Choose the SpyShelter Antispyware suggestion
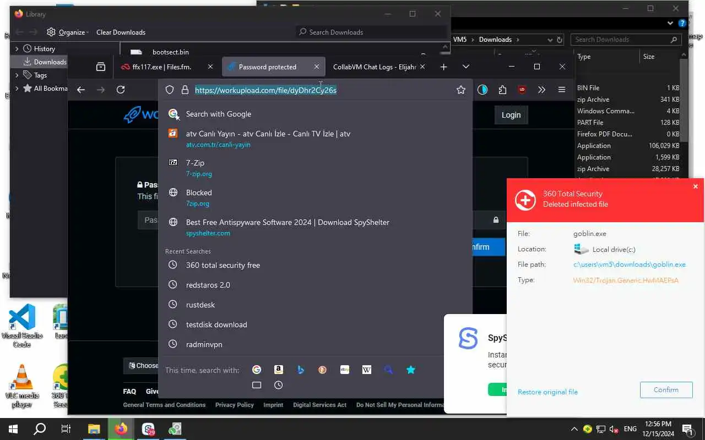The width and height of the screenshot is (705, 440). click(x=315, y=227)
